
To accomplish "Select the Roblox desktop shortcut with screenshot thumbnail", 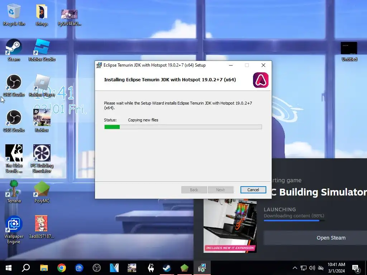I will tap(42, 121).
